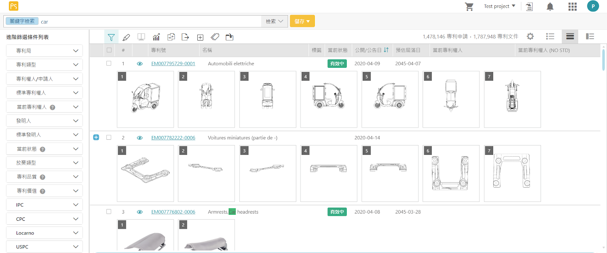Switch to compact rows view
Viewport: 607px width, 253px height.
click(570, 36)
